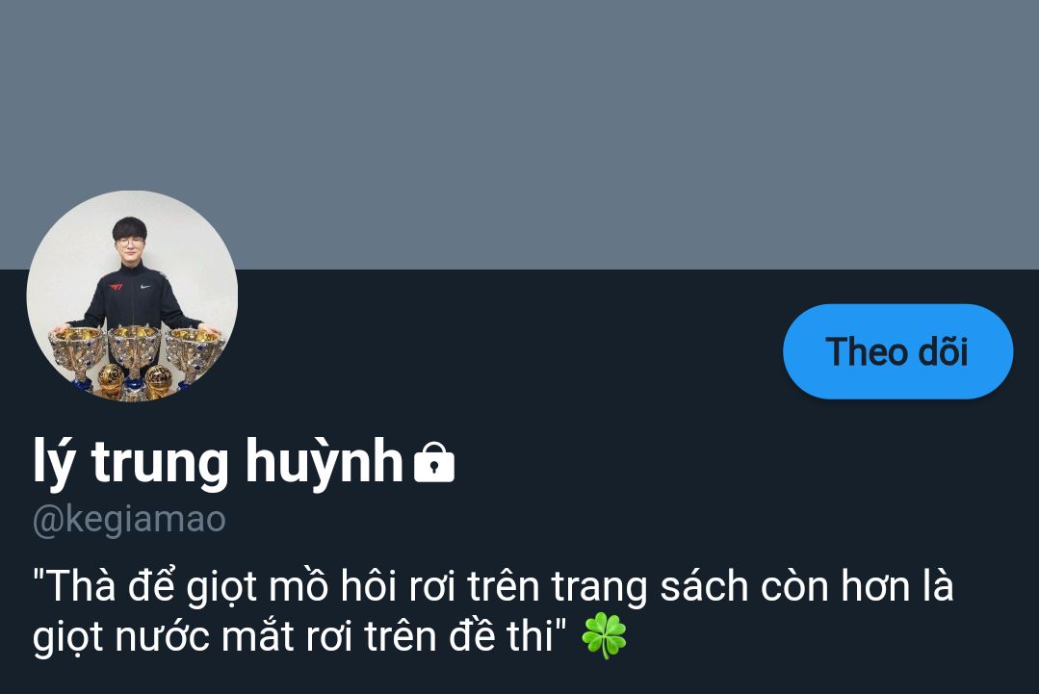Click the Theo dõi follow button
The height and width of the screenshot is (694, 1039).
pyautogui.click(x=897, y=351)
